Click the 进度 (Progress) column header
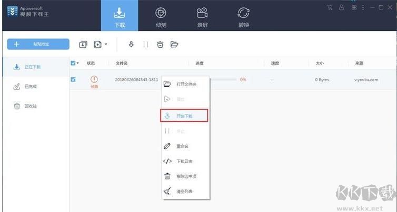The image size is (397, 212). 200,63
